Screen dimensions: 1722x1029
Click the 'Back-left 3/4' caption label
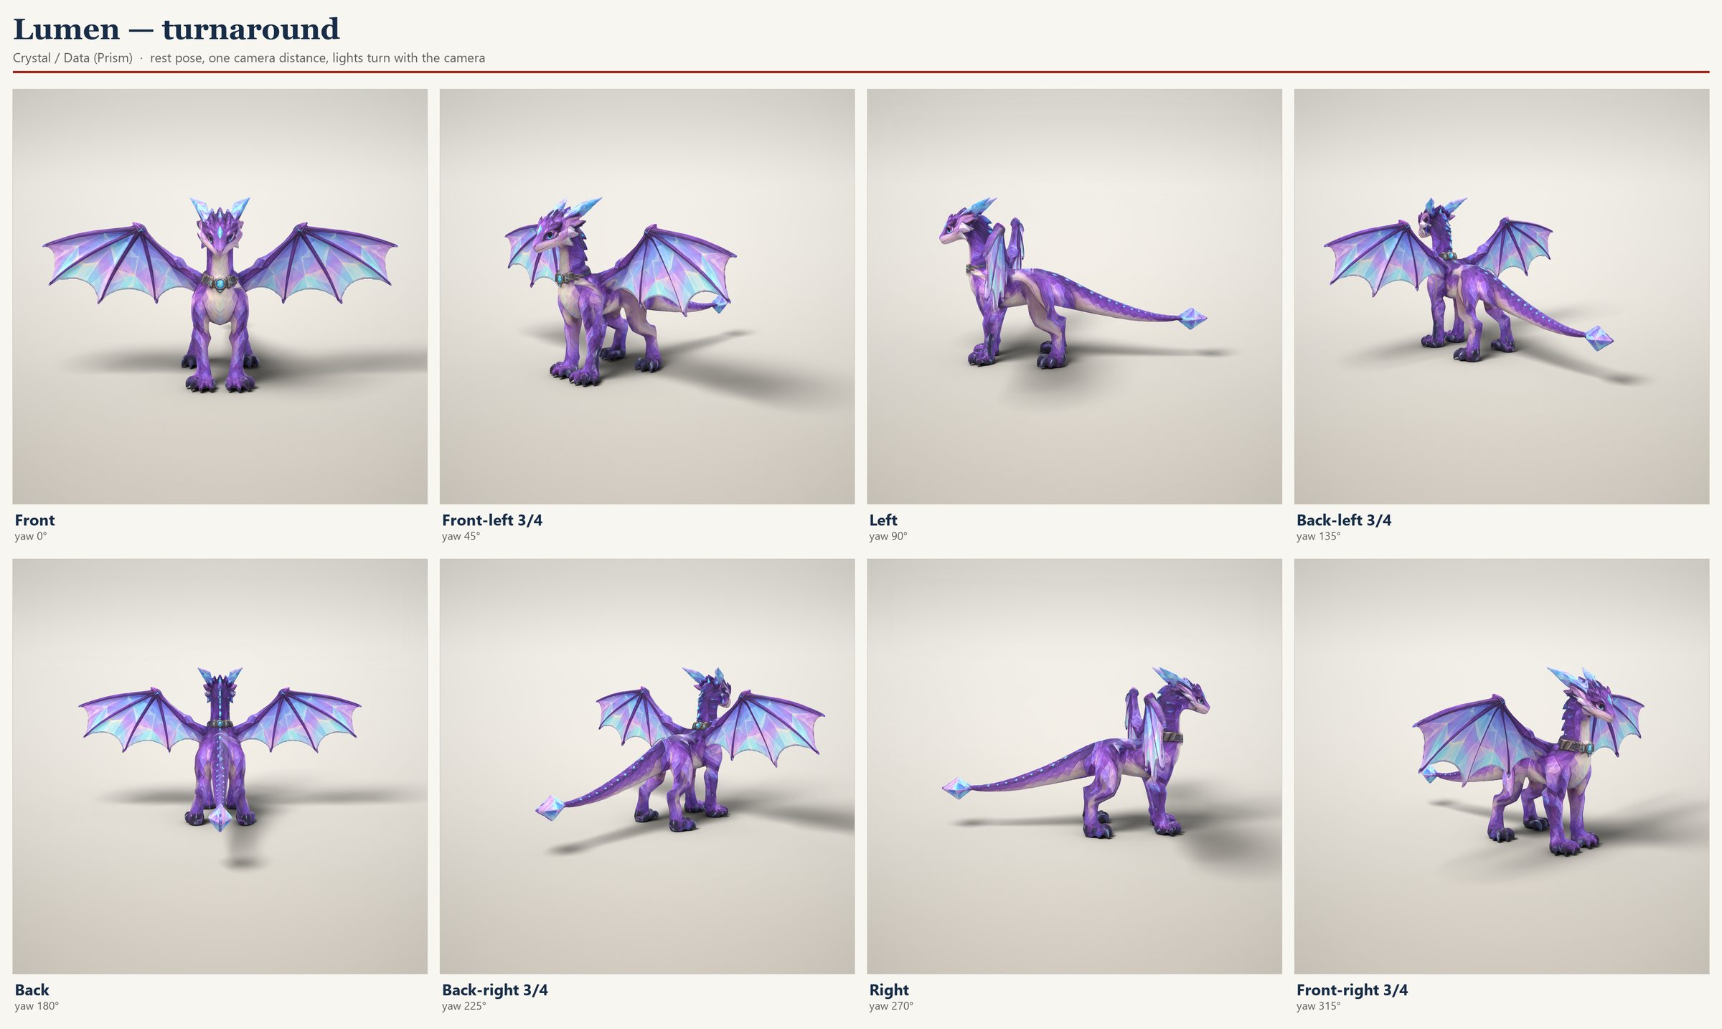pyautogui.click(x=1344, y=520)
